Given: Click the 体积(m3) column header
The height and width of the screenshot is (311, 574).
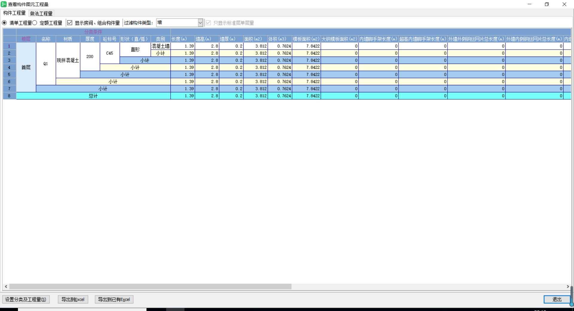Looking at the screenshot, I should 280,39.
